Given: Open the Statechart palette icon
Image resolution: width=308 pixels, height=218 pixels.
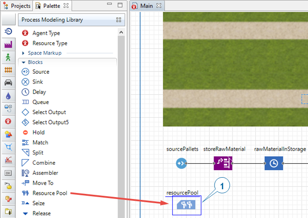Looking at the screenshot, I should coord(8,186).
